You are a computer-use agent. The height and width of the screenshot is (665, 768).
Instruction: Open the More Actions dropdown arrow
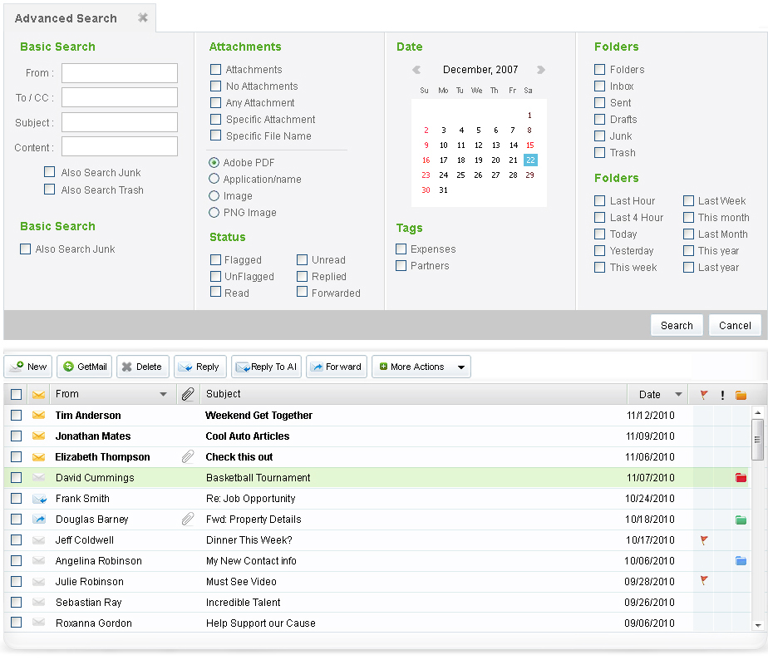pyautogui.click(x=462, y=367)
